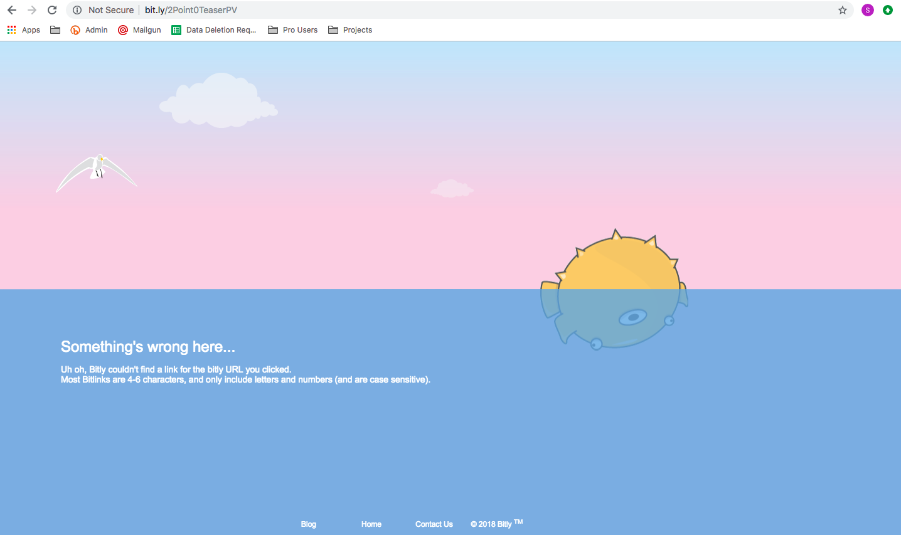Reload the page with the refresh icon
Viewport: 901px width, 535px height.
(x=52, y=10)
